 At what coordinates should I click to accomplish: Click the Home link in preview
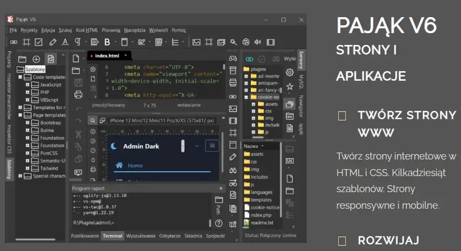click(135, 165)
